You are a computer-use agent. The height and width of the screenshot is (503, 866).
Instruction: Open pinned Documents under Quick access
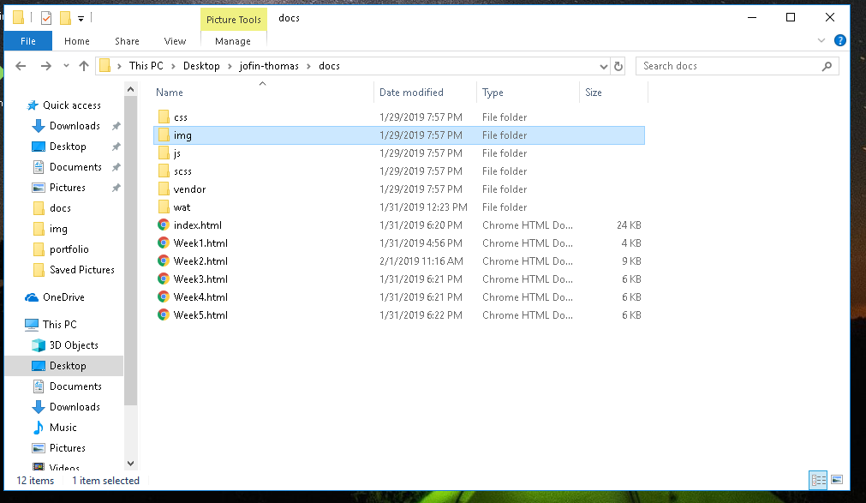click(75, 167)
